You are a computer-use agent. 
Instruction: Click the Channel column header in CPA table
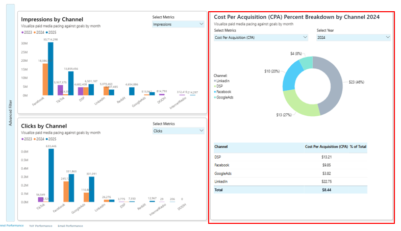tap(221, 147)
